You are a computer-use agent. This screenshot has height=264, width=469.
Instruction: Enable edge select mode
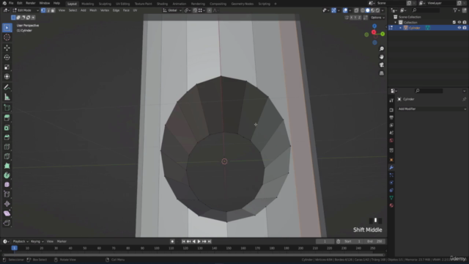(48, 10)
